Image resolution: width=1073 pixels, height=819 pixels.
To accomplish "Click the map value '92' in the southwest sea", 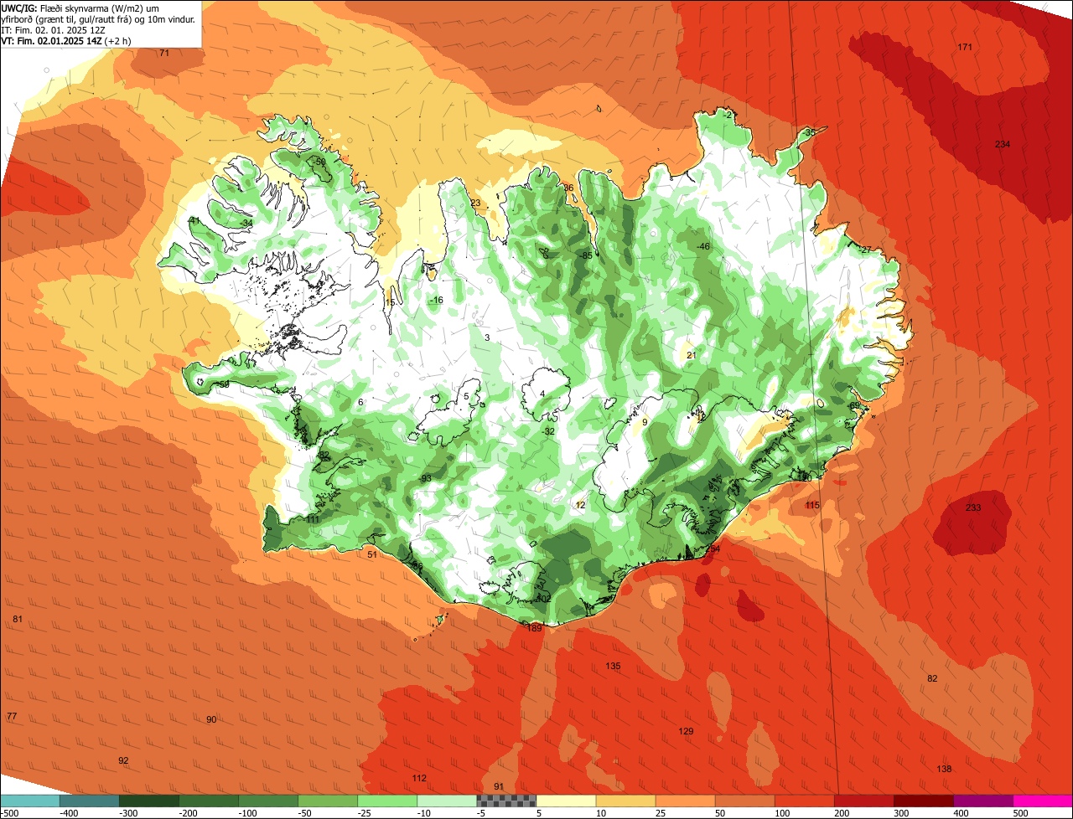I will pyautogui.click(x=123, y=760).
